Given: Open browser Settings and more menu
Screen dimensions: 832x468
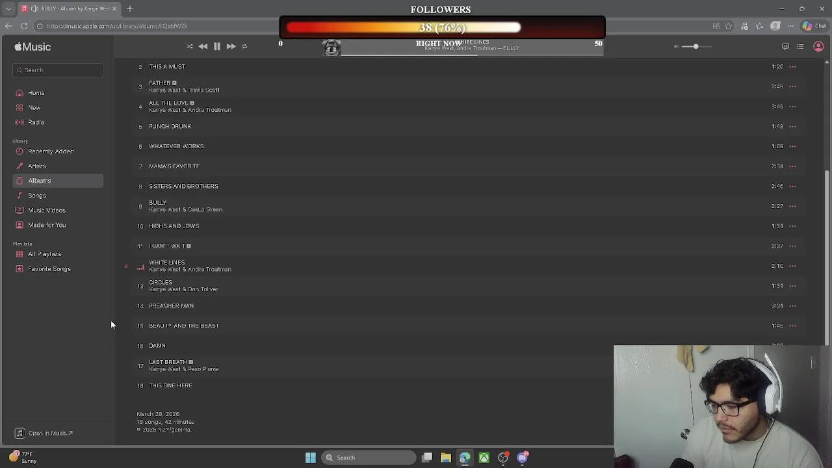Looking at the screenshot, I should click(790, 26).
